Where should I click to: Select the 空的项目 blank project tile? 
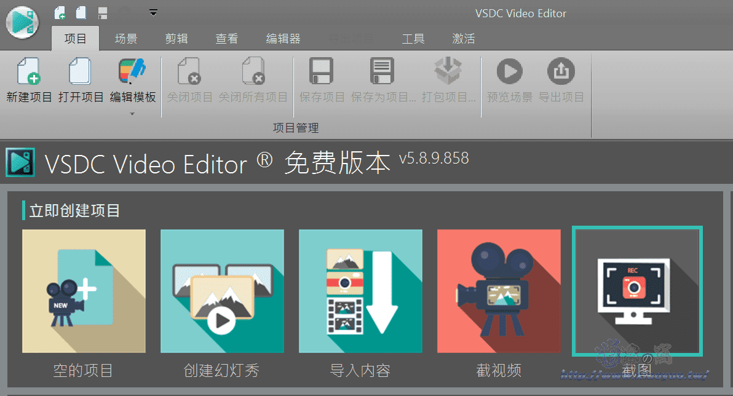[84, 291]
